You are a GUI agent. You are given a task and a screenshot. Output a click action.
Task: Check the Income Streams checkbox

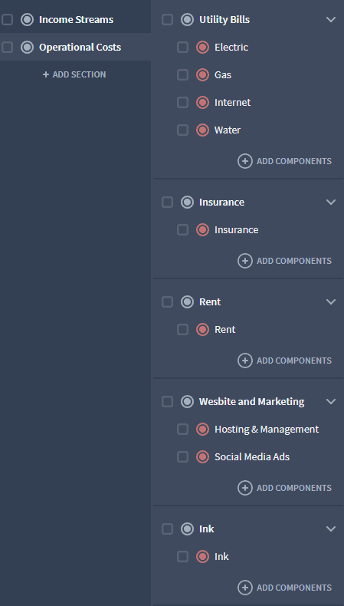point(8,19)
